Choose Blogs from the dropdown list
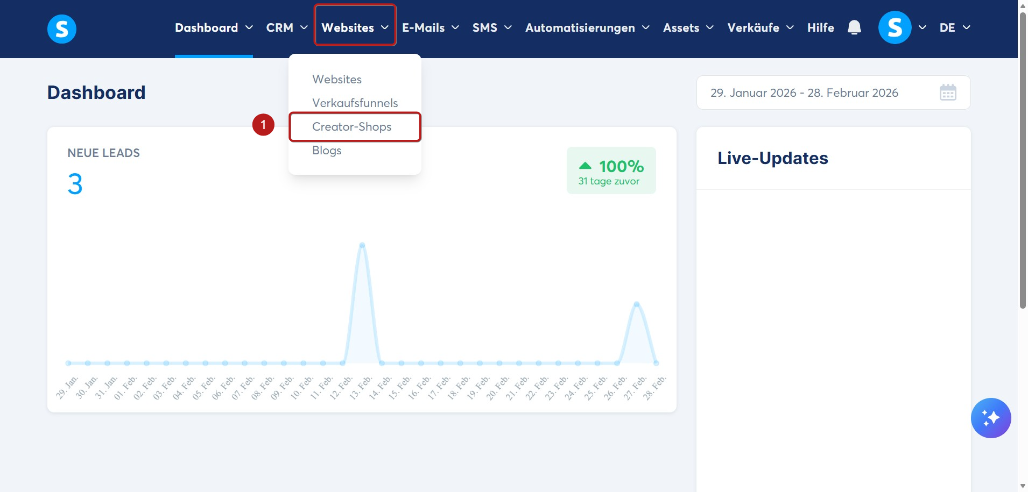Viewport: 1028px width, 492px height. [x=327, y=150]
